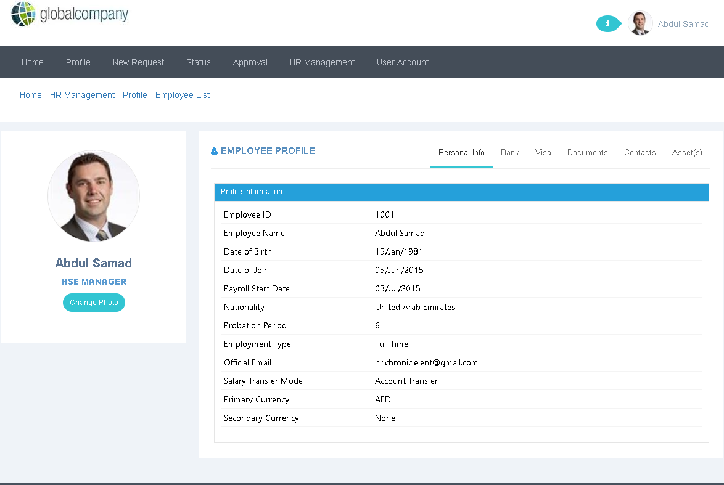724x485 pixels.
Task: Click Abdul Samad's avatar in the header
Action: click(x=640, y=23)
